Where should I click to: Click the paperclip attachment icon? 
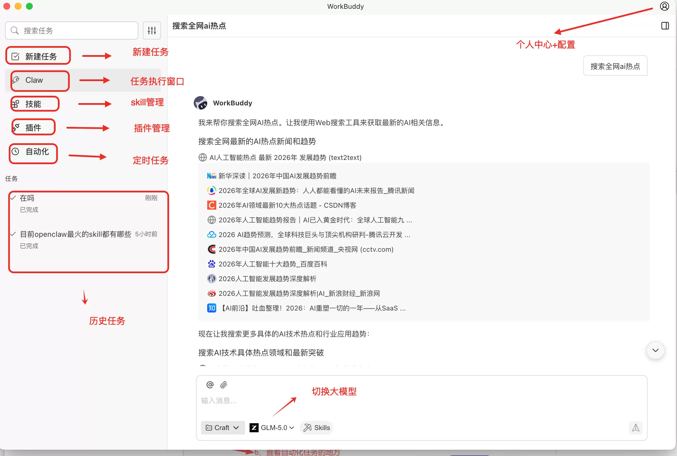pyautogui.click(x=224, y=385)
